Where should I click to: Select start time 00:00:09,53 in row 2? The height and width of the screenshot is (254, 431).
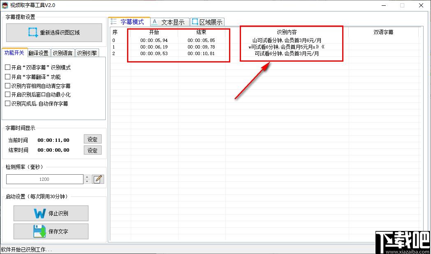154,53
